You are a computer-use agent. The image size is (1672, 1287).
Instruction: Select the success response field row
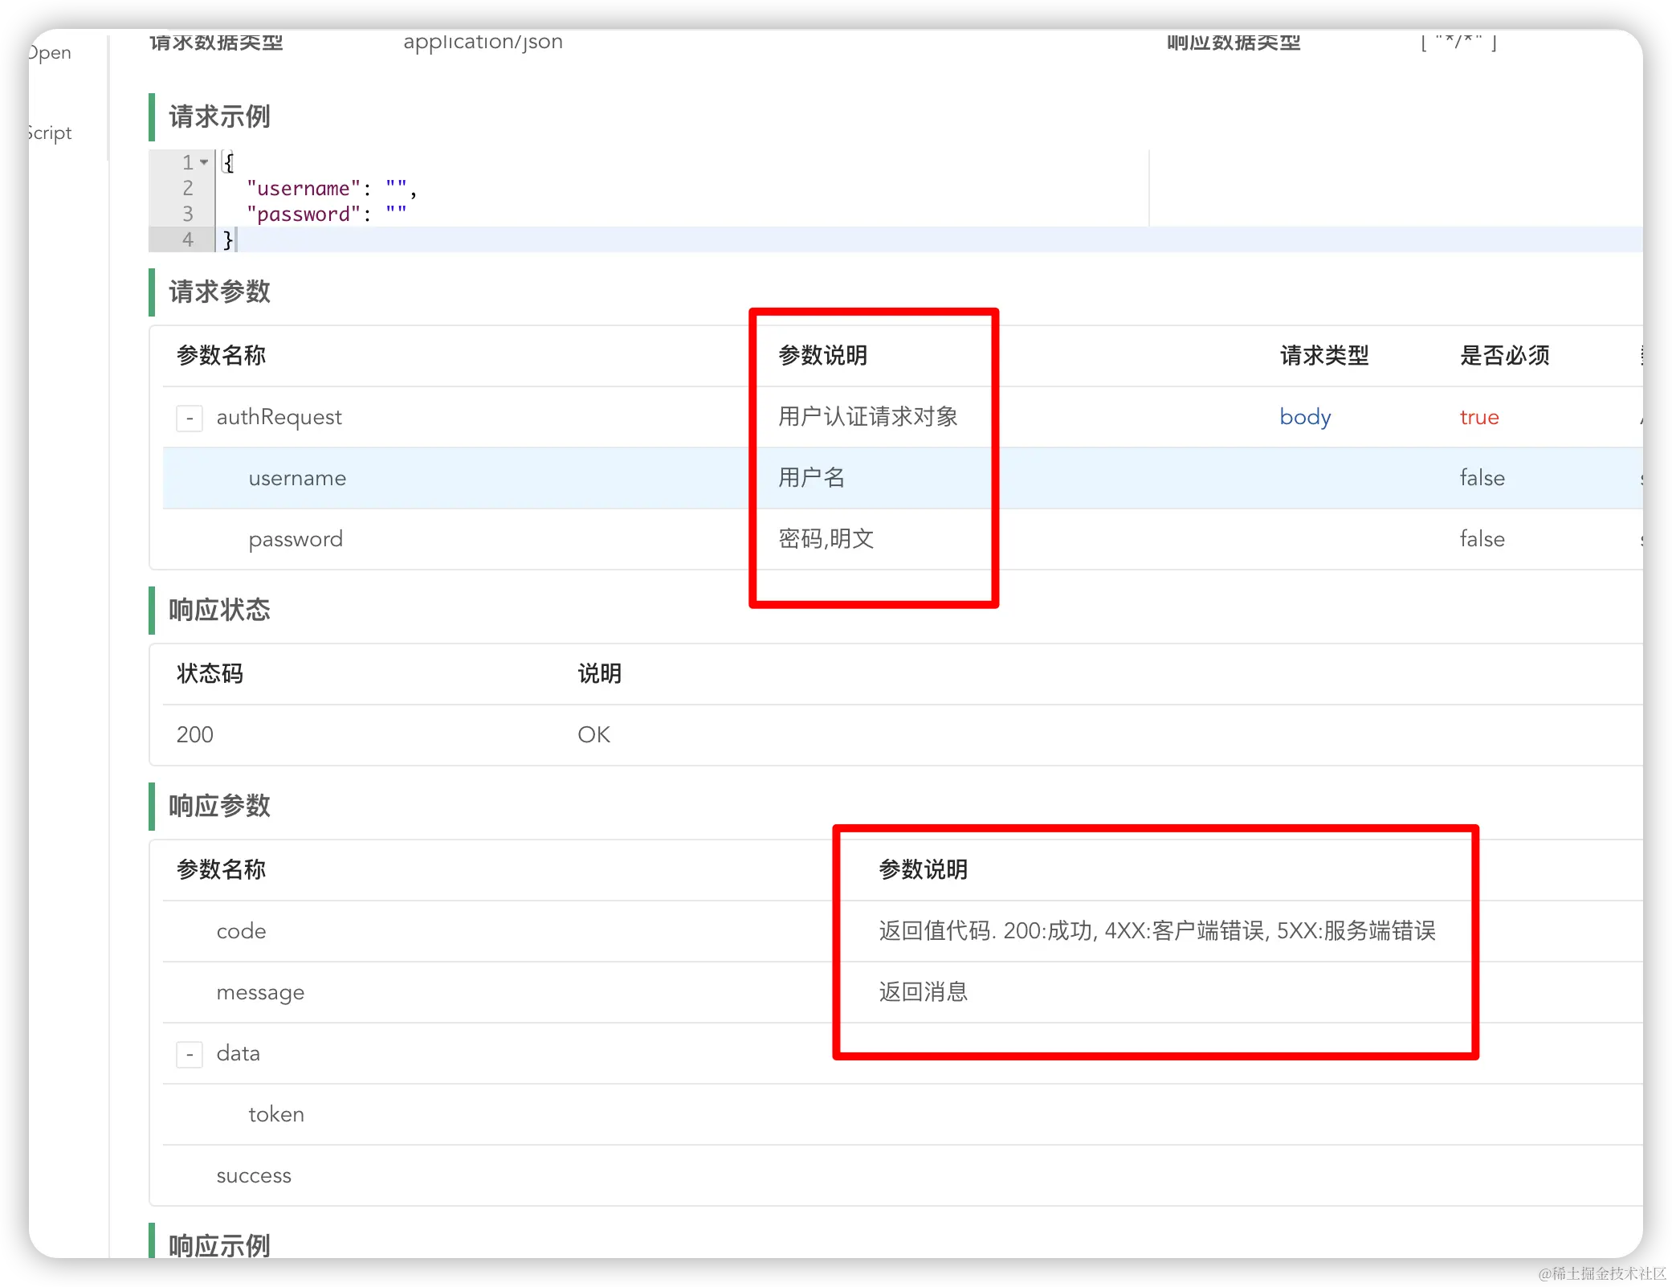click(254, 1175)
